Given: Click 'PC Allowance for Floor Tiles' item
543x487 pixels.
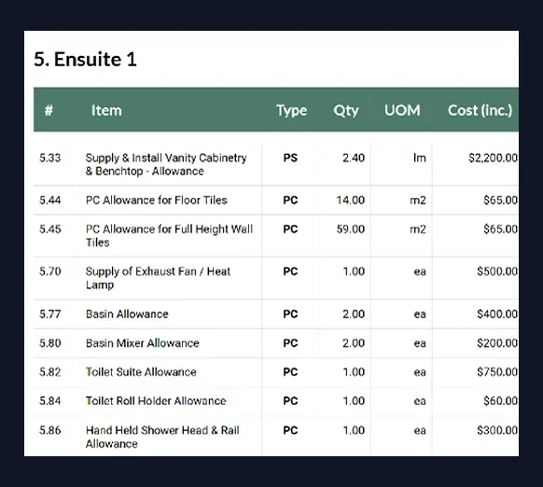Looking at the screenshot, I should [x=157, y=201].
